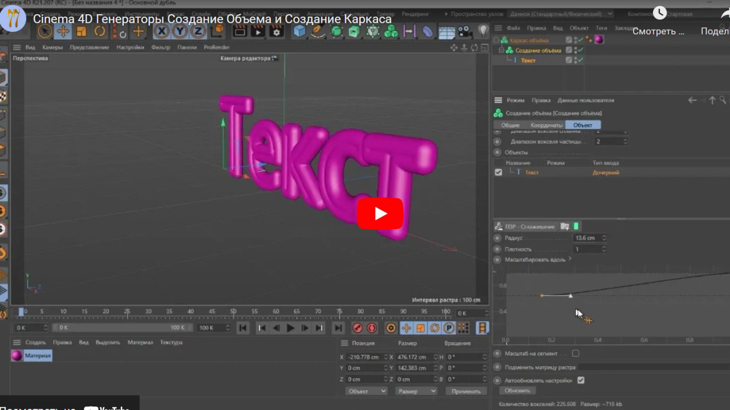Add a camera object
730x410 pixels.
point(464,32)
